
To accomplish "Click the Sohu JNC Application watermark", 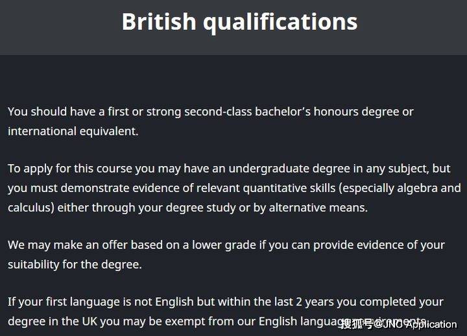I will (399, 324).
